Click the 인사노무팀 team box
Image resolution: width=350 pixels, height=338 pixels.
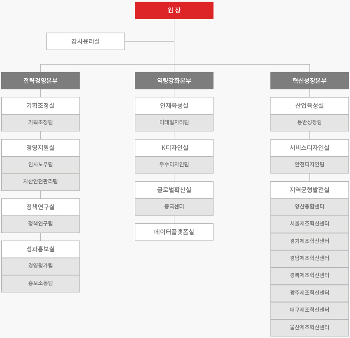click(x=40, y=165)
